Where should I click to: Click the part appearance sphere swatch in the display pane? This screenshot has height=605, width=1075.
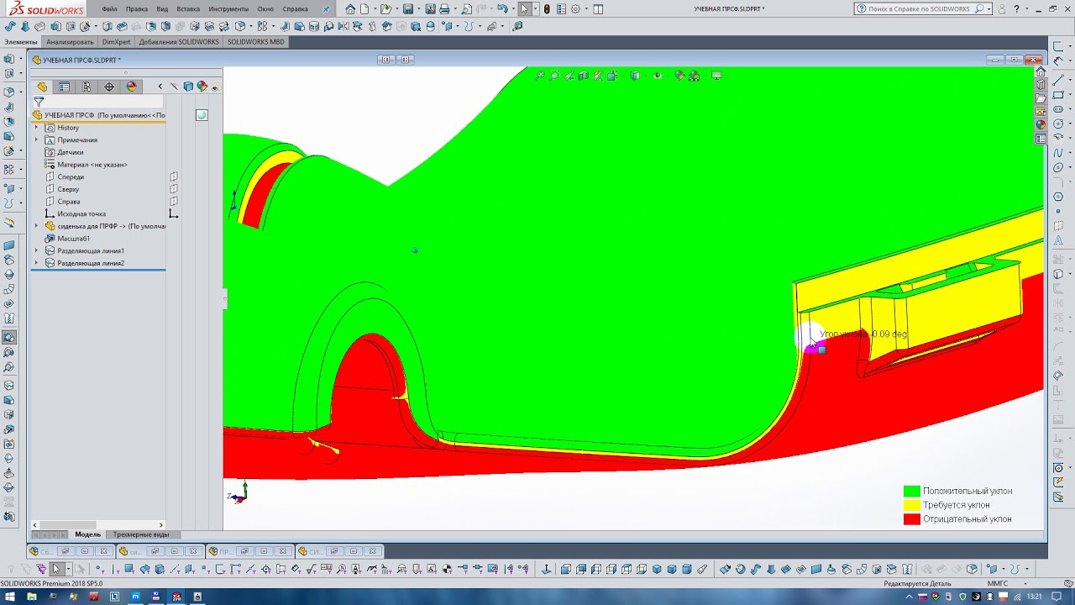click(202, 115)
